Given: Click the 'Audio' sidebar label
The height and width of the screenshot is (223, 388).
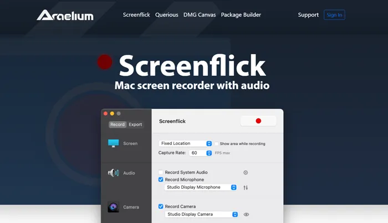Looking at the screenshot, I should click(129, 173).
